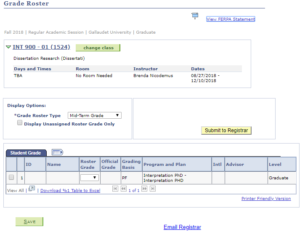Click the presentation board icon near FERPA link

coord(195,16)
